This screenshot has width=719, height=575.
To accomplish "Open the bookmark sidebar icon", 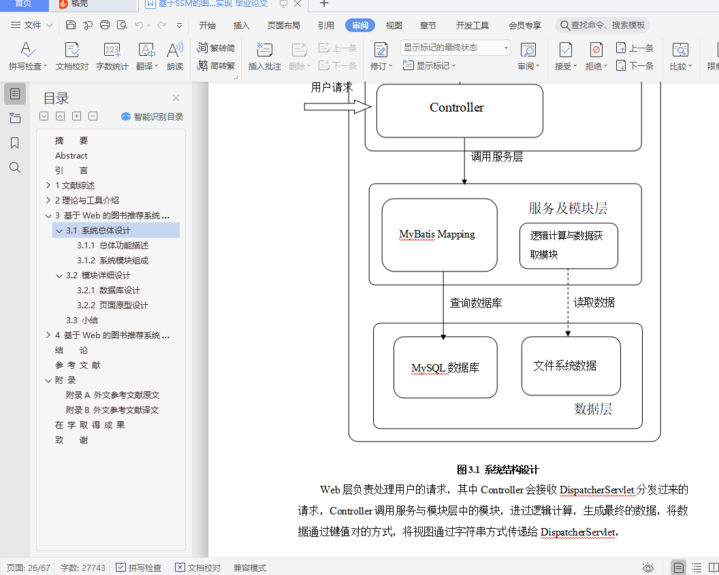I will point(15,143).
